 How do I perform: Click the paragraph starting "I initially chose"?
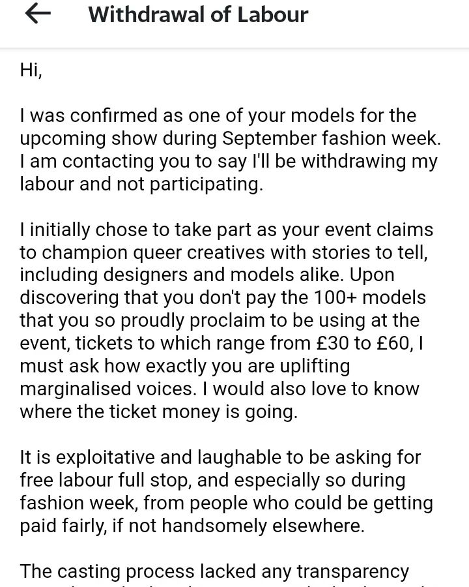click(226, 322)
